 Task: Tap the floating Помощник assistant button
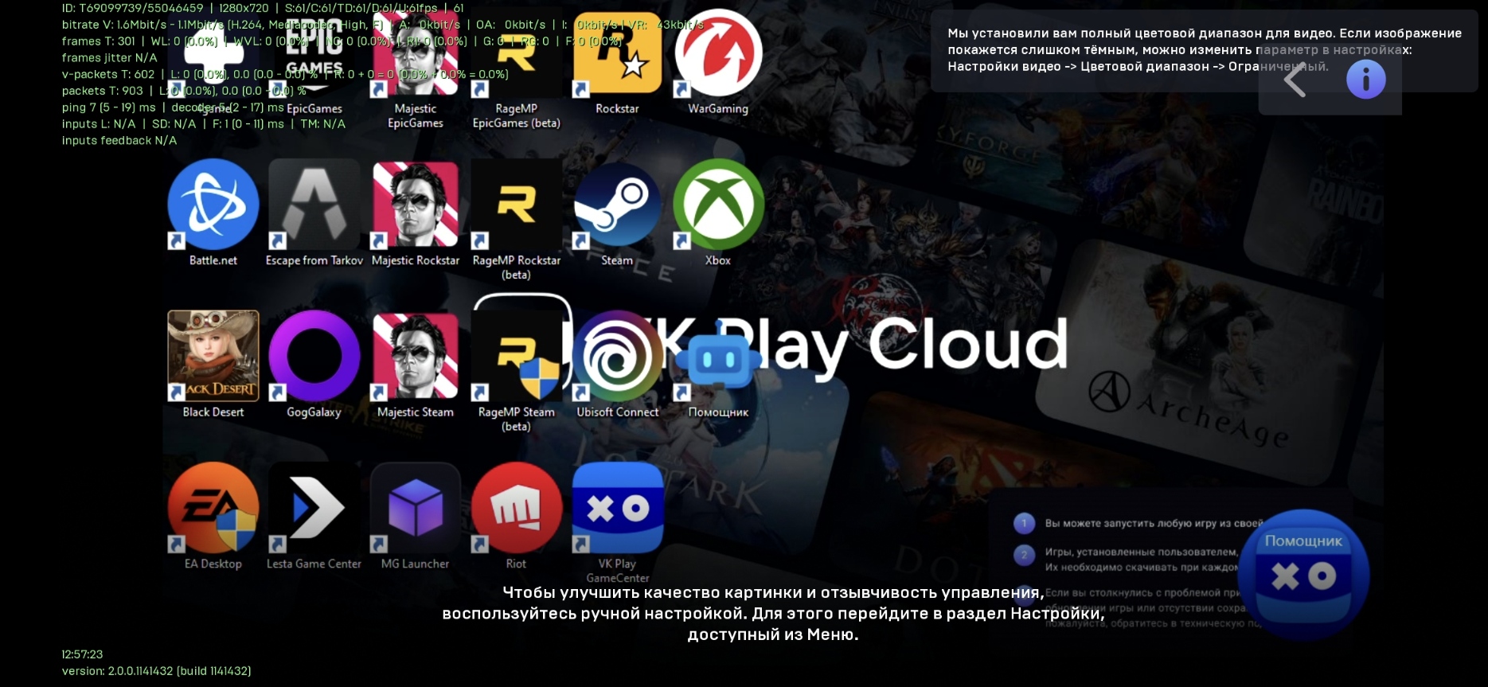click(x=1303, y=575)
